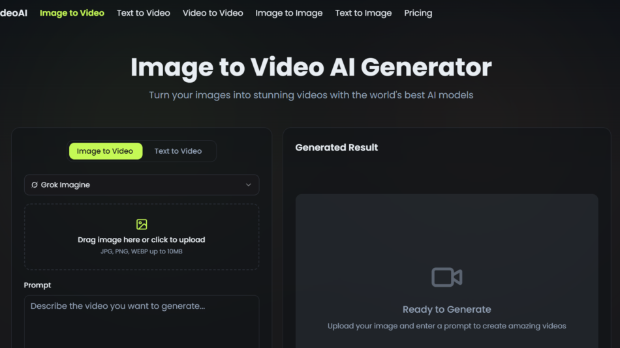
Task: Navigate to the Image to Image page
Action: [289, 13]
